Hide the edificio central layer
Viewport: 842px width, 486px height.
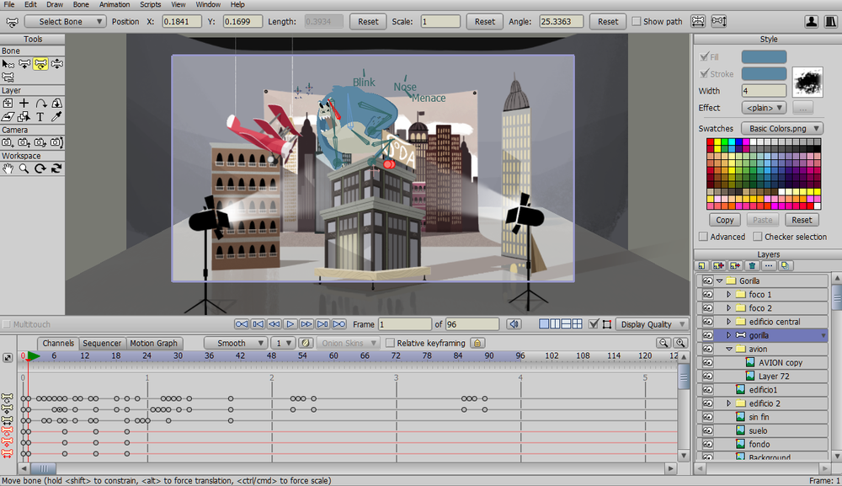pyautogui.click(x=707, y=322)
